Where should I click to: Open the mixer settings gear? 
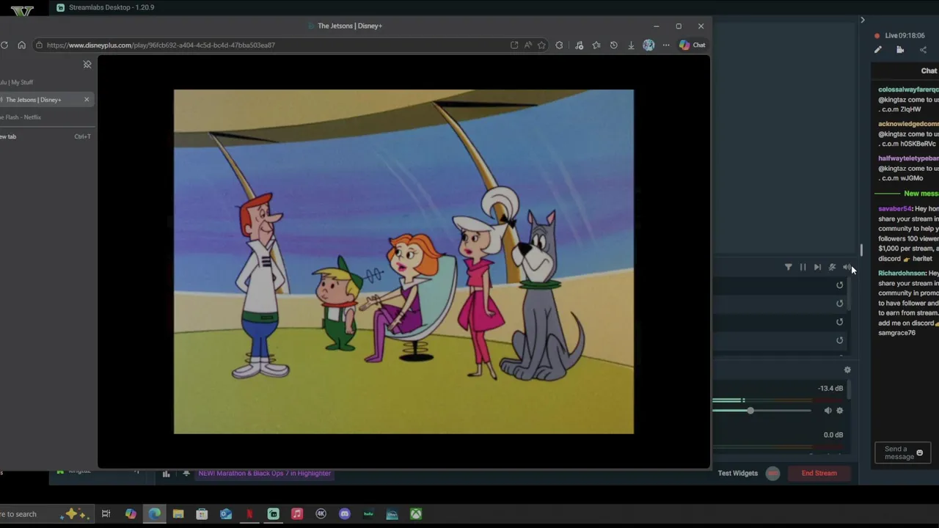pyautogui.click(x=847, y=370)
